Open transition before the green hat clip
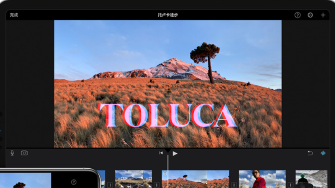Viewport: 335px width, 188px height. (x=290, y=185)
